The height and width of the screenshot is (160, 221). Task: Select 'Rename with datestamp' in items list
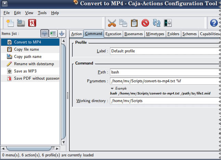pyautogui.click(x=34, y=64)
